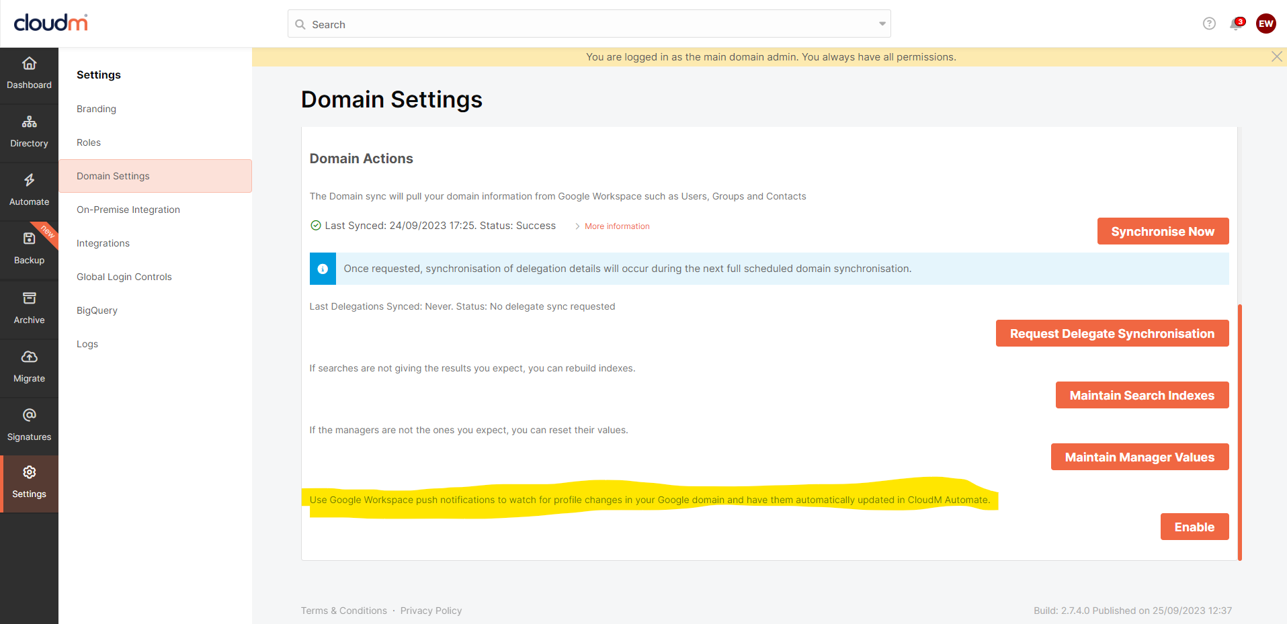The width and height of the screenshot is (1287, 624).
Task: Open the Directory org-chart icon
Action: pos(29,122)
